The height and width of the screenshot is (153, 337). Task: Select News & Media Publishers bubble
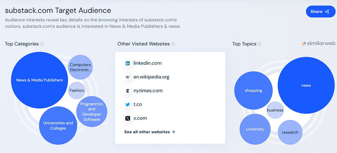(x=39, y=80)
